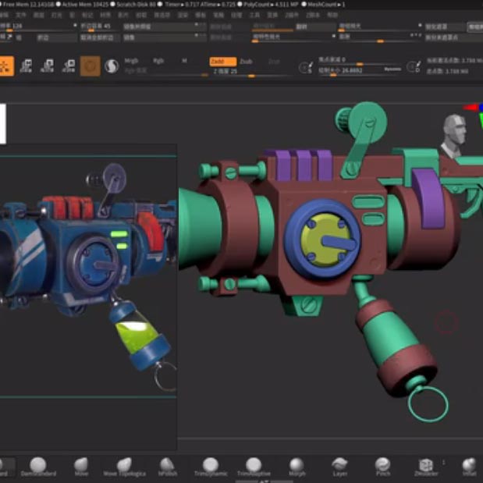Click the head-shaped camera view indicator
This screenshot has height=483, width=483.
tap(453, 135)
